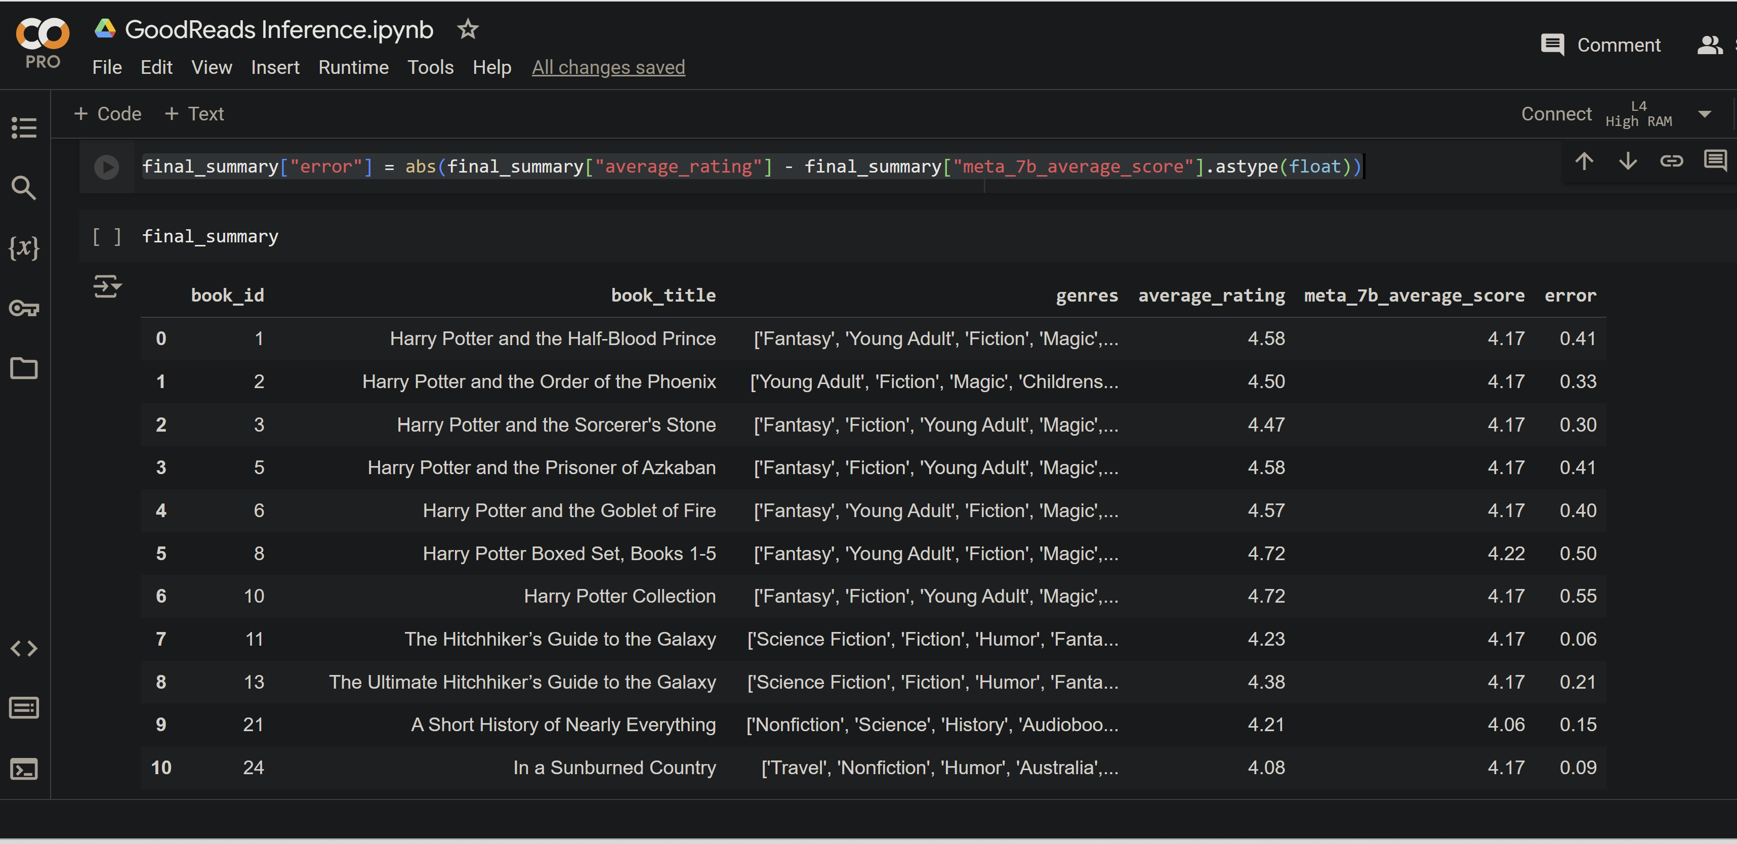Open the find and replace search icon
The height and width of the screenshot is (844, 1737).
[24, 187]
